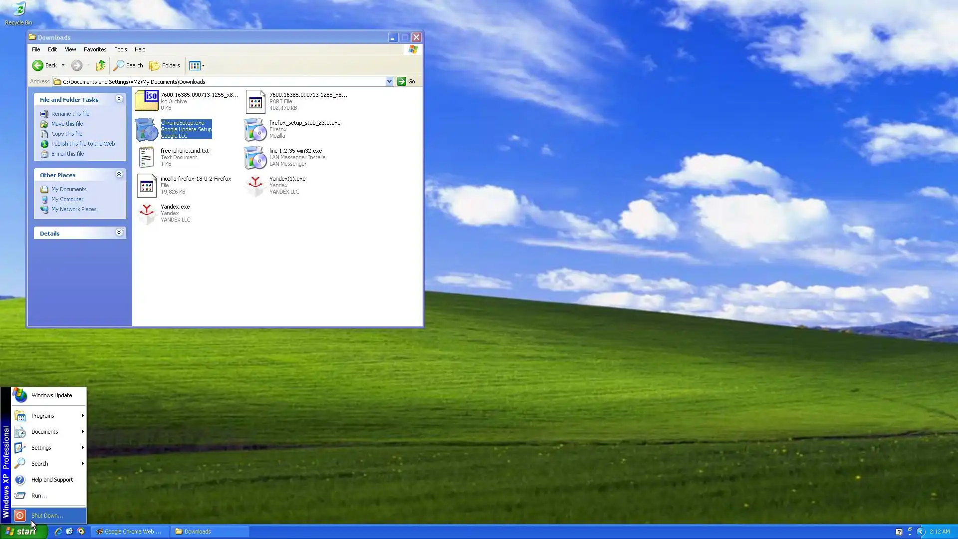Click the Shut Down start menu item
This screenshot has width=958, height=539.
pos(47,516)
